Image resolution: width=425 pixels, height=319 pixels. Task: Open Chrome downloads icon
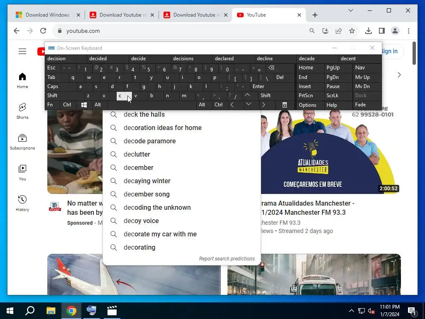click(x=369, y=31)
